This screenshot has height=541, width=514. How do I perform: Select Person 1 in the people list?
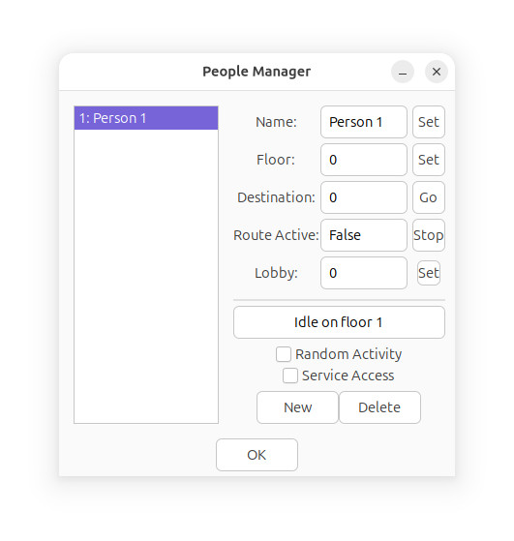coord(146,118)
